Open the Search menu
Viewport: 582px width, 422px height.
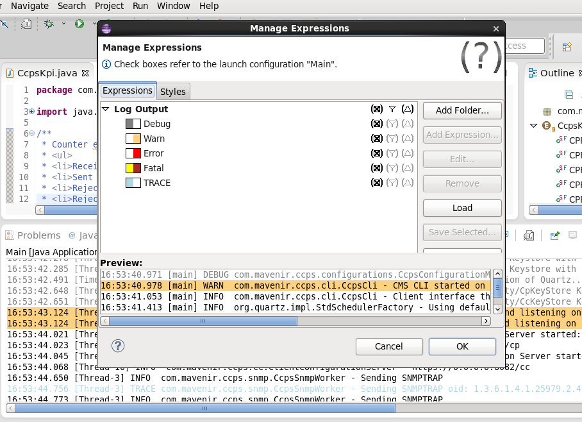tap(72, 6)
